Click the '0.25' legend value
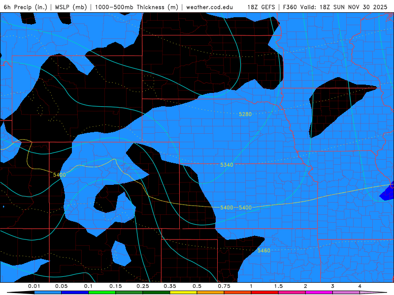The width and height of the screenshot is (394, 295). [x=143, y=286]
